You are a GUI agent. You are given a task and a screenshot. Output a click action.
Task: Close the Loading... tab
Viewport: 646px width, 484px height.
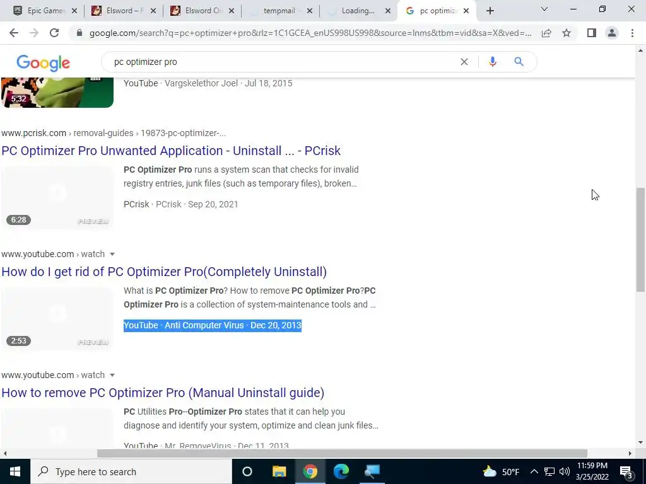click(x=388, y=11)
